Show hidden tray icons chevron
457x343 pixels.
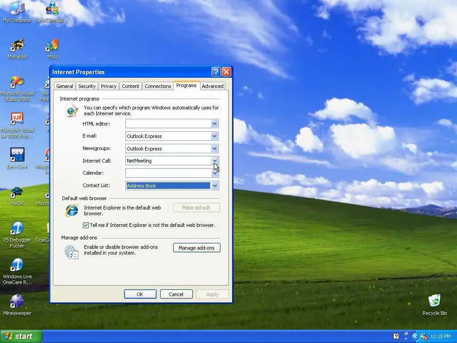[415, 336]
